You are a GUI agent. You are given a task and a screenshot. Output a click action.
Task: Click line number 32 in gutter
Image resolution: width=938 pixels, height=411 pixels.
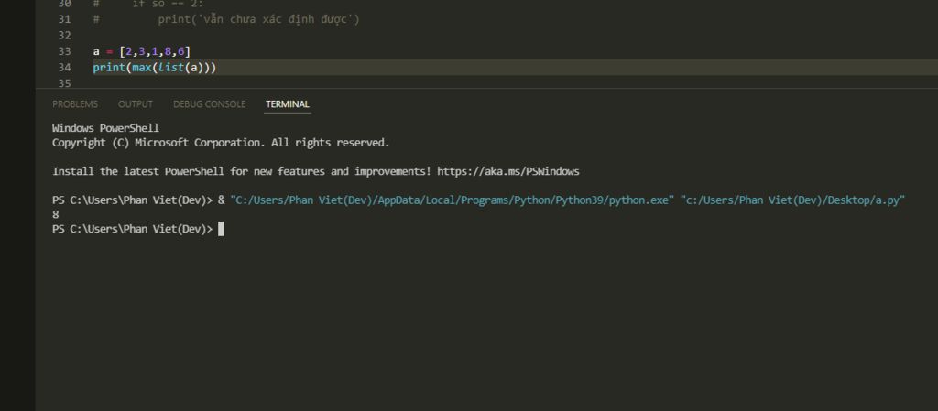[x=65, y=36]
